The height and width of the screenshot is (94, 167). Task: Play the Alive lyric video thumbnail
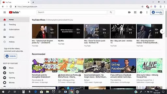click(x=150, y=66)
